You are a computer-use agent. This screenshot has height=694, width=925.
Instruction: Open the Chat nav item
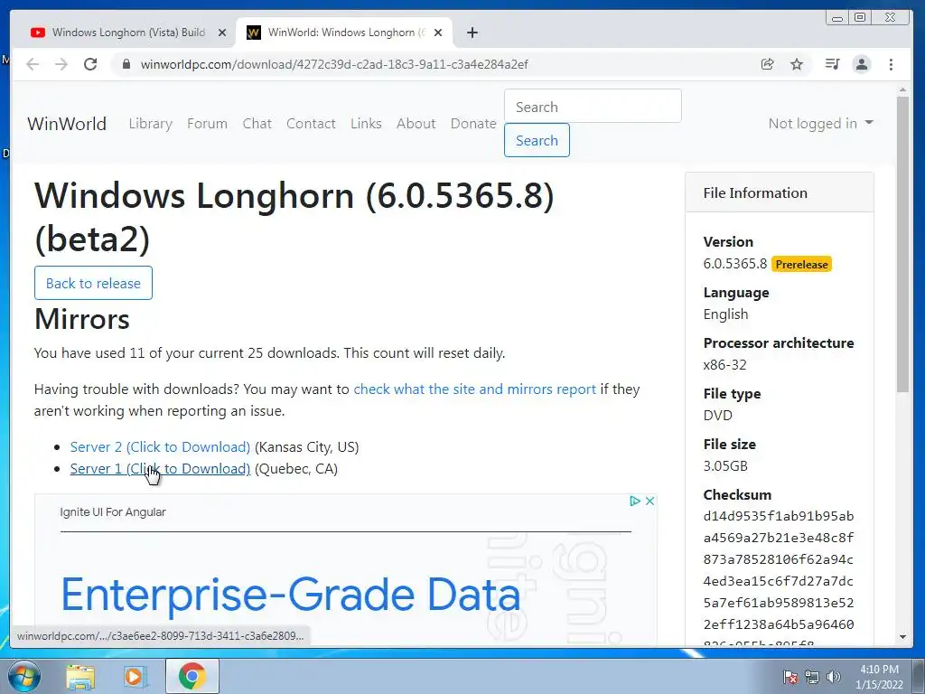[257, 123]
